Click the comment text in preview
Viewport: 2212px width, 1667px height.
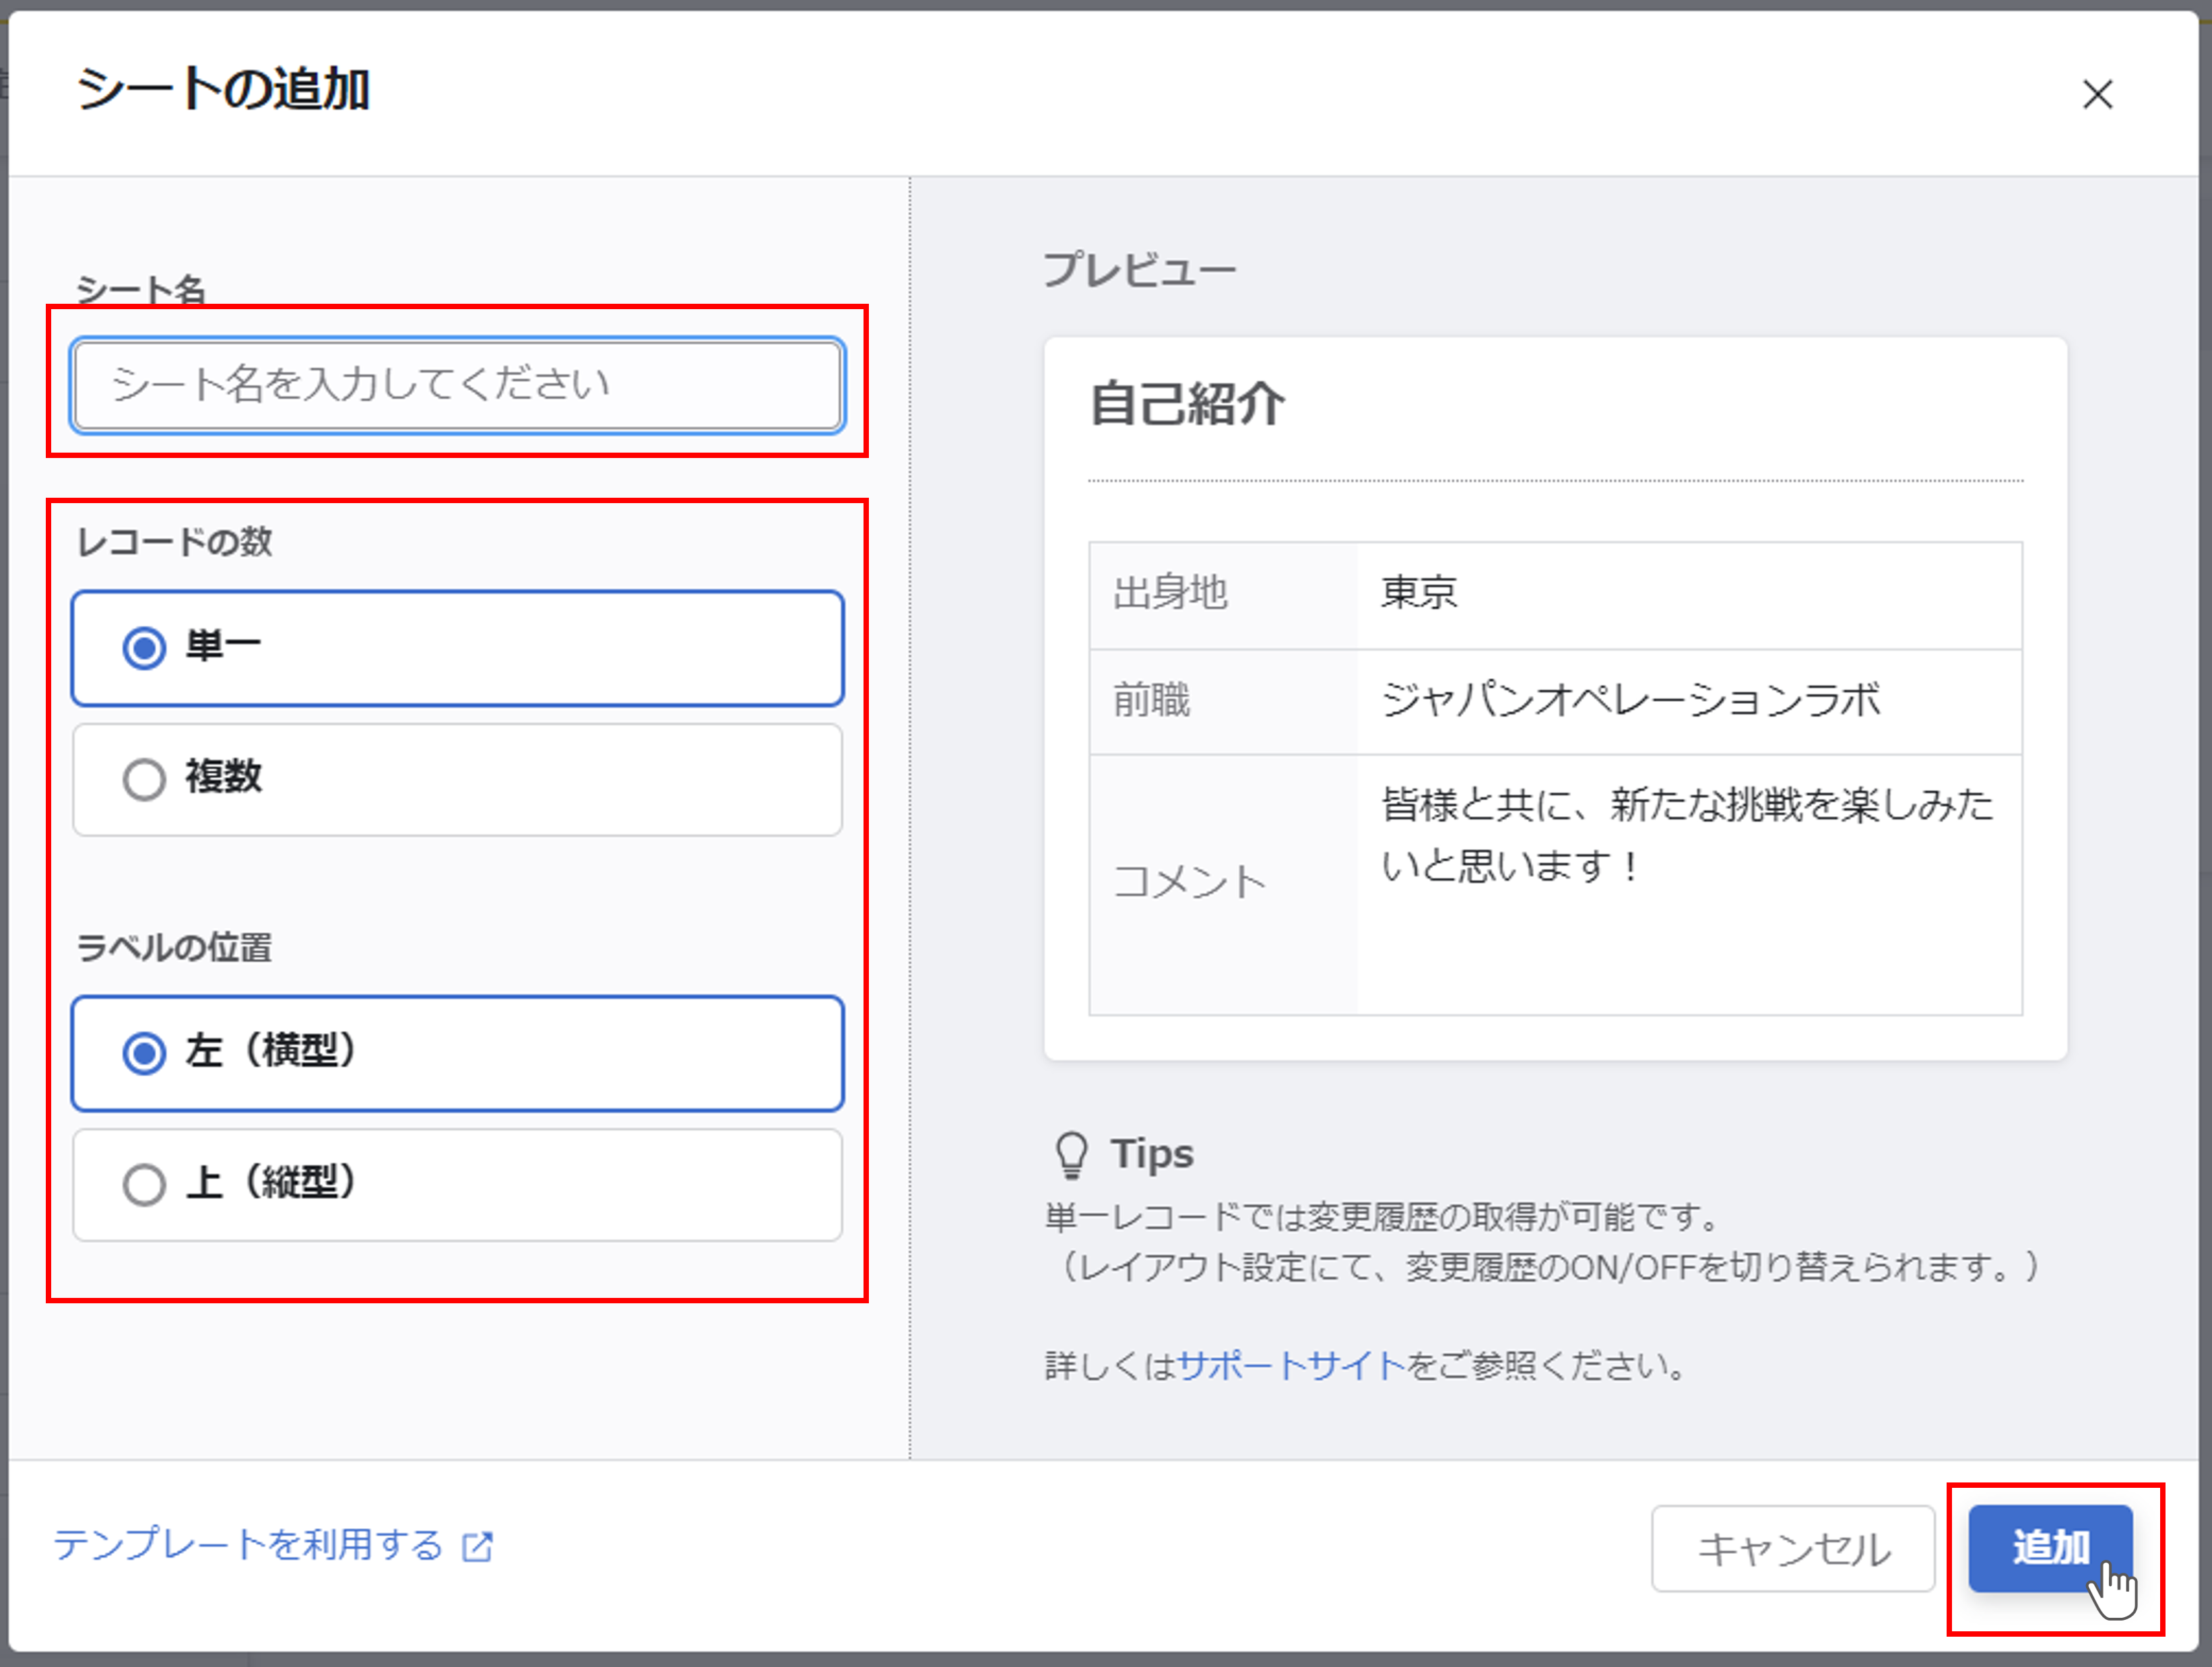point(1686,834)
